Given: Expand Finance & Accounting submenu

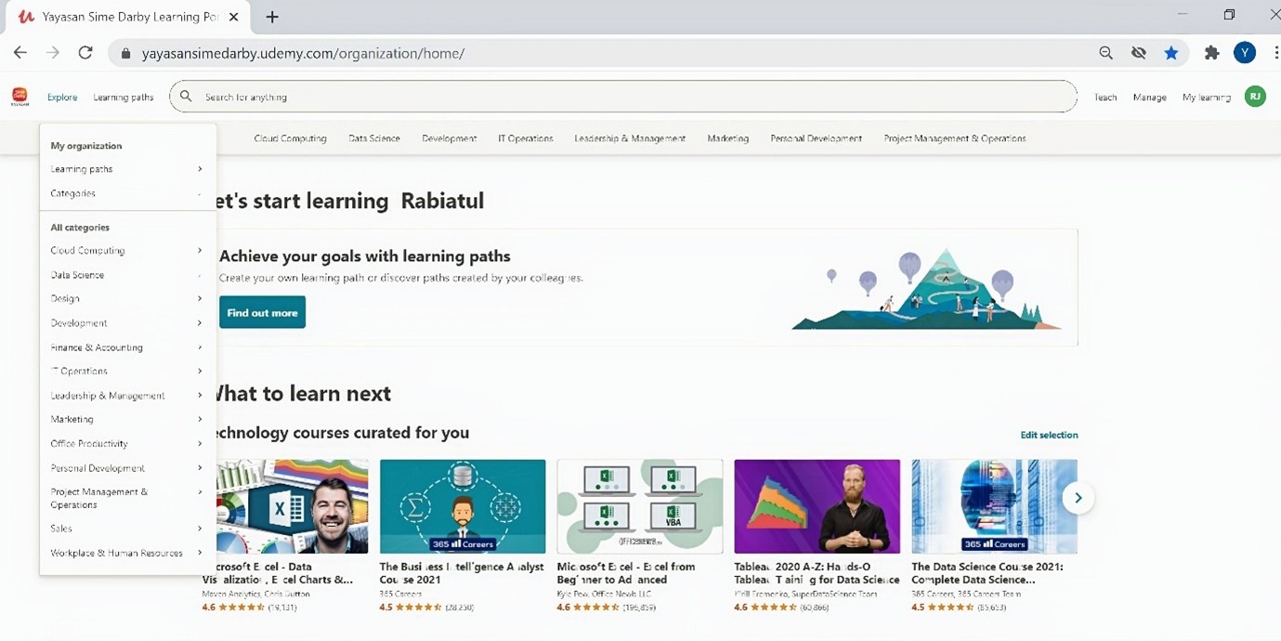Looking at the screenshot, I should point(126,347).
